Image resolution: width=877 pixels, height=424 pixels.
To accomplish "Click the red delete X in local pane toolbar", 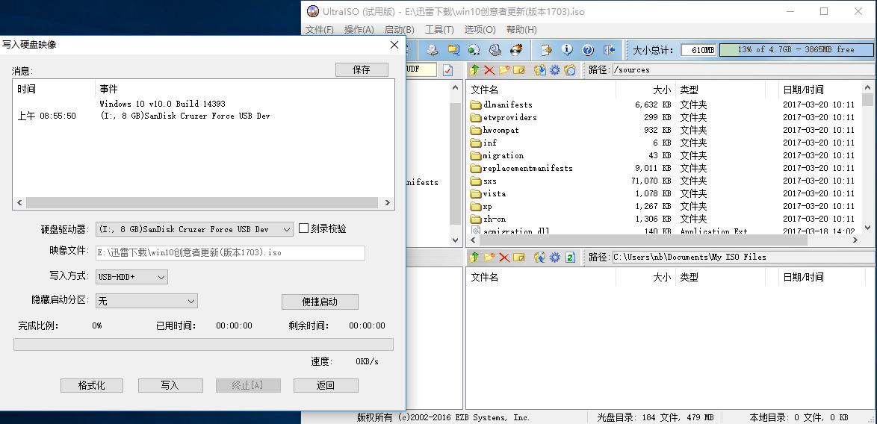I will click(x=504, y=257).
